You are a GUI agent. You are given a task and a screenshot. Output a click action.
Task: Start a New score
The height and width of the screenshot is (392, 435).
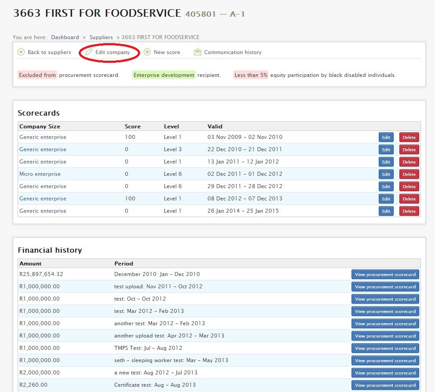(167, 52)
